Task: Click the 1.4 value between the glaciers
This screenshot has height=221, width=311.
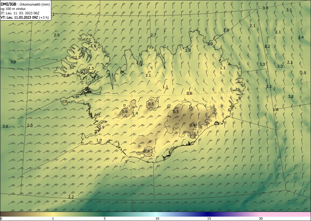Action: coord(135,113)
